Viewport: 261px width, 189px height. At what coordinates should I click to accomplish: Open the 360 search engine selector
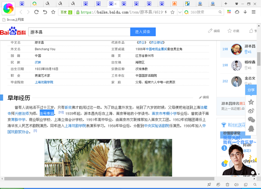[187, 12]
